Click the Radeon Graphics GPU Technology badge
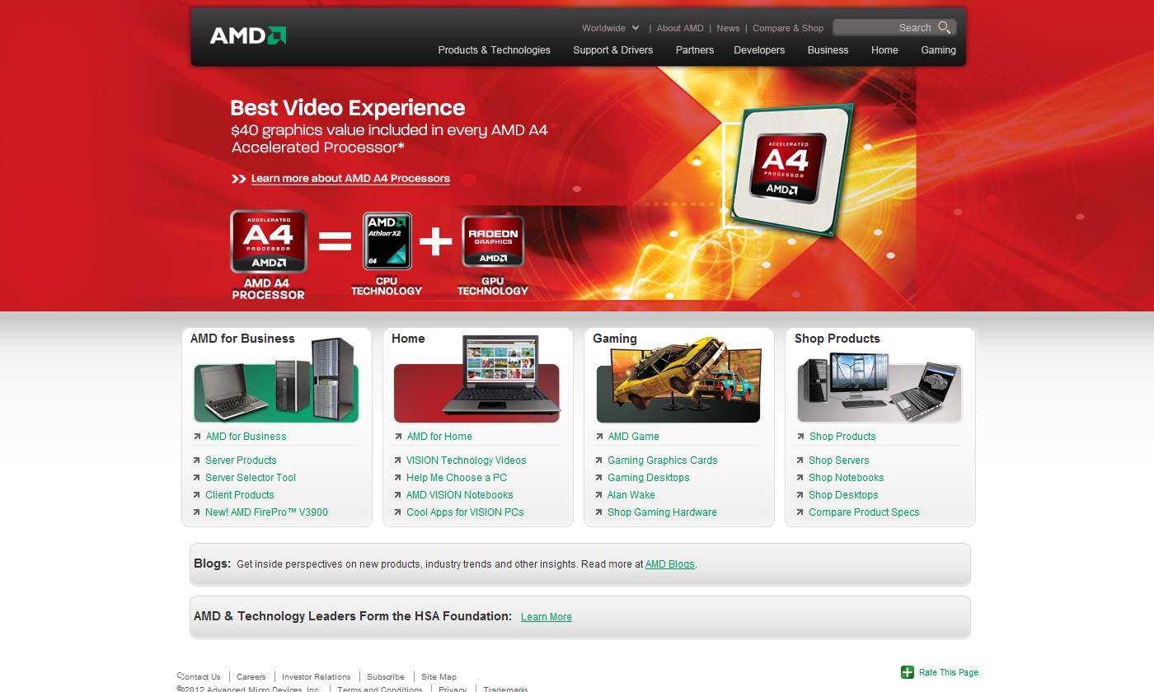 pos(493,241)
